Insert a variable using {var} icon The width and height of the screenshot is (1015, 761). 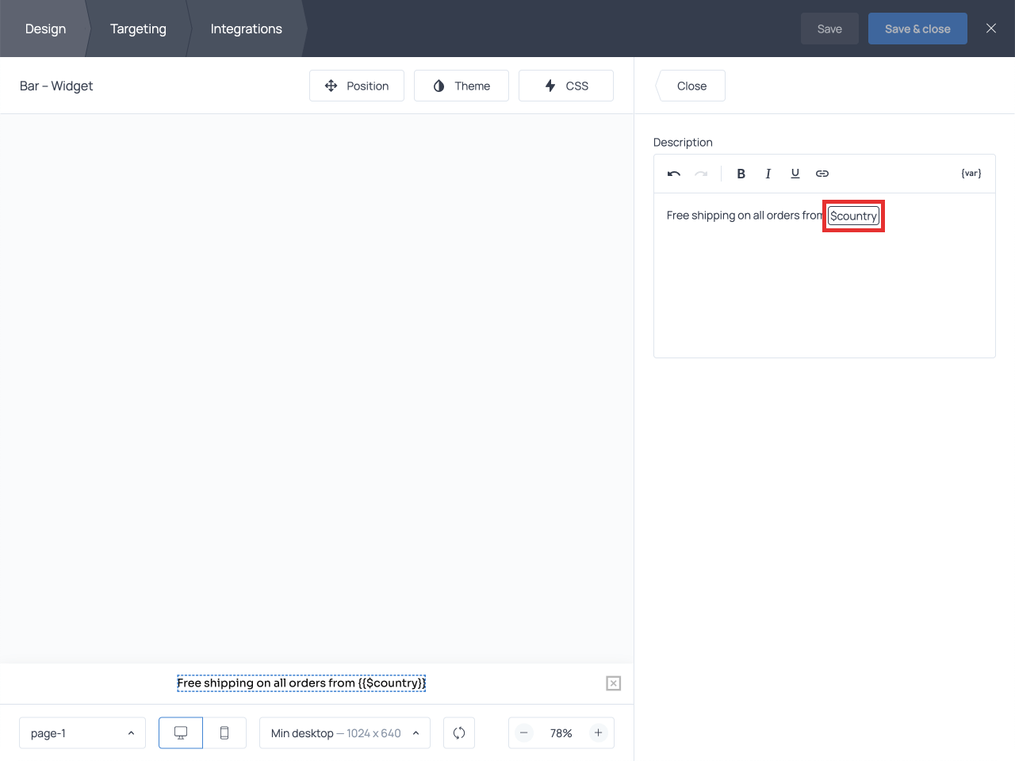click(971, 174)
